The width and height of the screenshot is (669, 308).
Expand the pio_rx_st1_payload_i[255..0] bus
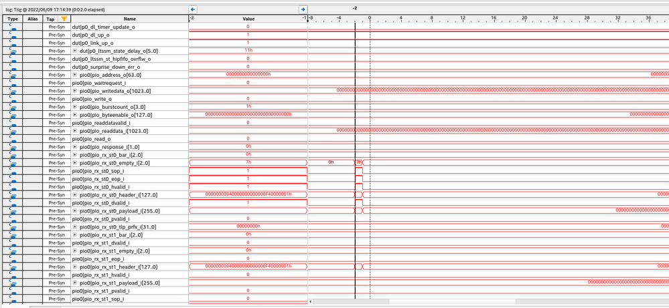click(74, 283)
